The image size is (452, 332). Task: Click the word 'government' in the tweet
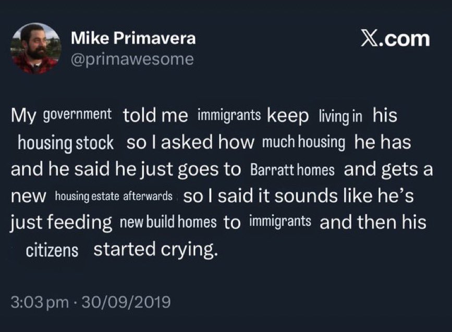[77, 115]
